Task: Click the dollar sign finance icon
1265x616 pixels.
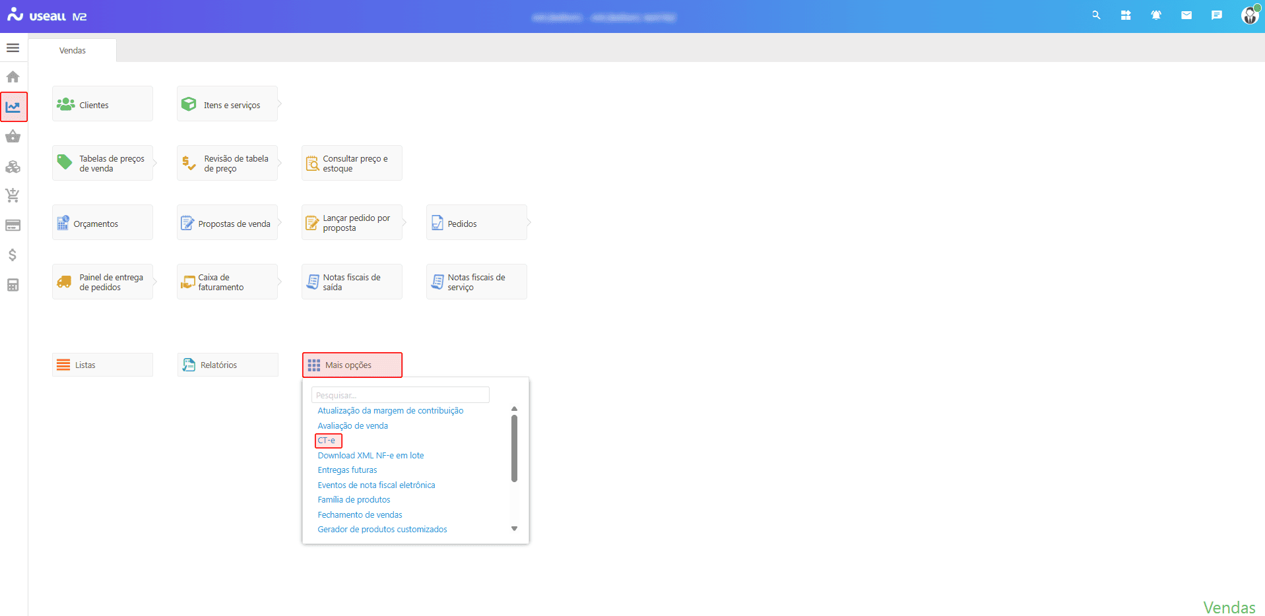Action: (13, 255)
